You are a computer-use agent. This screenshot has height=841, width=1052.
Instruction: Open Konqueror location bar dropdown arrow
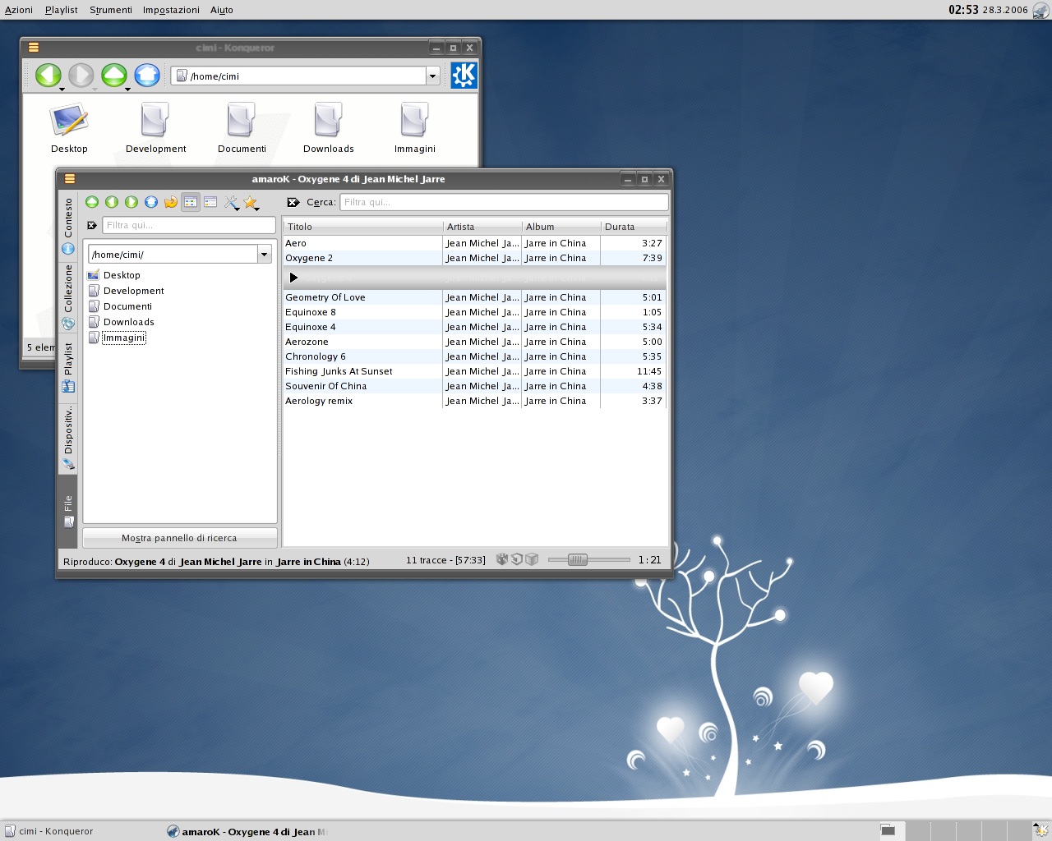(432, 76)
